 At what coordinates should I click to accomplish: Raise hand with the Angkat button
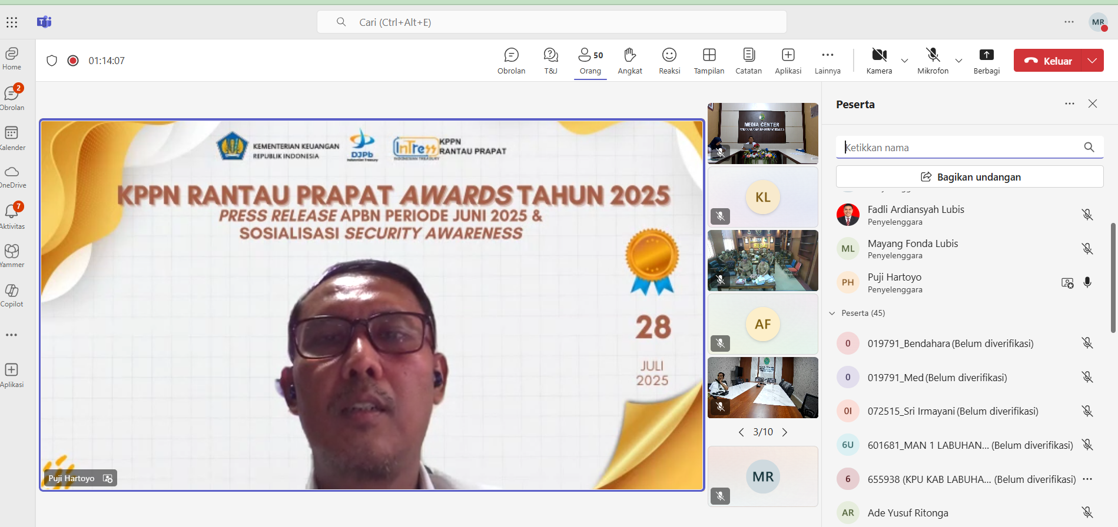[629, 61]
